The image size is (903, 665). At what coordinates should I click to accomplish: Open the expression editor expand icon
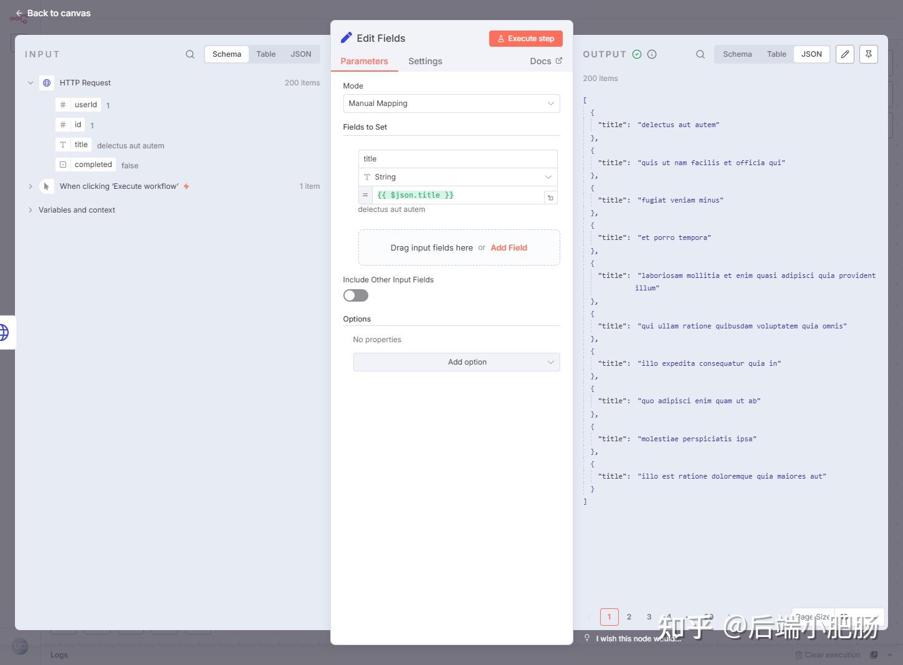[x=551, y=198]
